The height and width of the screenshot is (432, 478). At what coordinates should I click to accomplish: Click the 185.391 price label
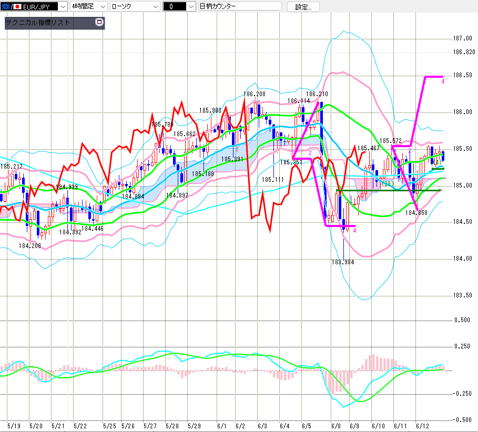click(x=232, y=159)
